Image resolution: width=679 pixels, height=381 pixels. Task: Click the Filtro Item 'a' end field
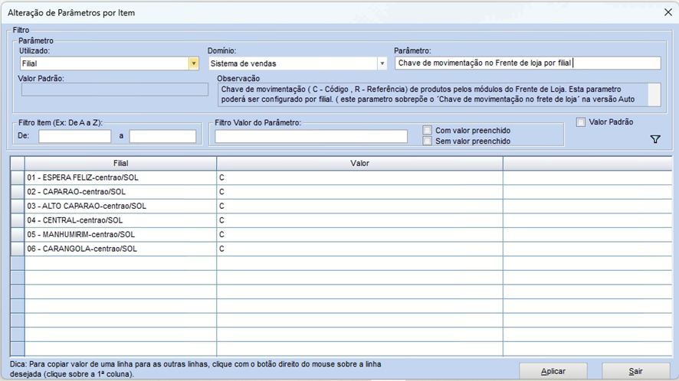point(162,136)
